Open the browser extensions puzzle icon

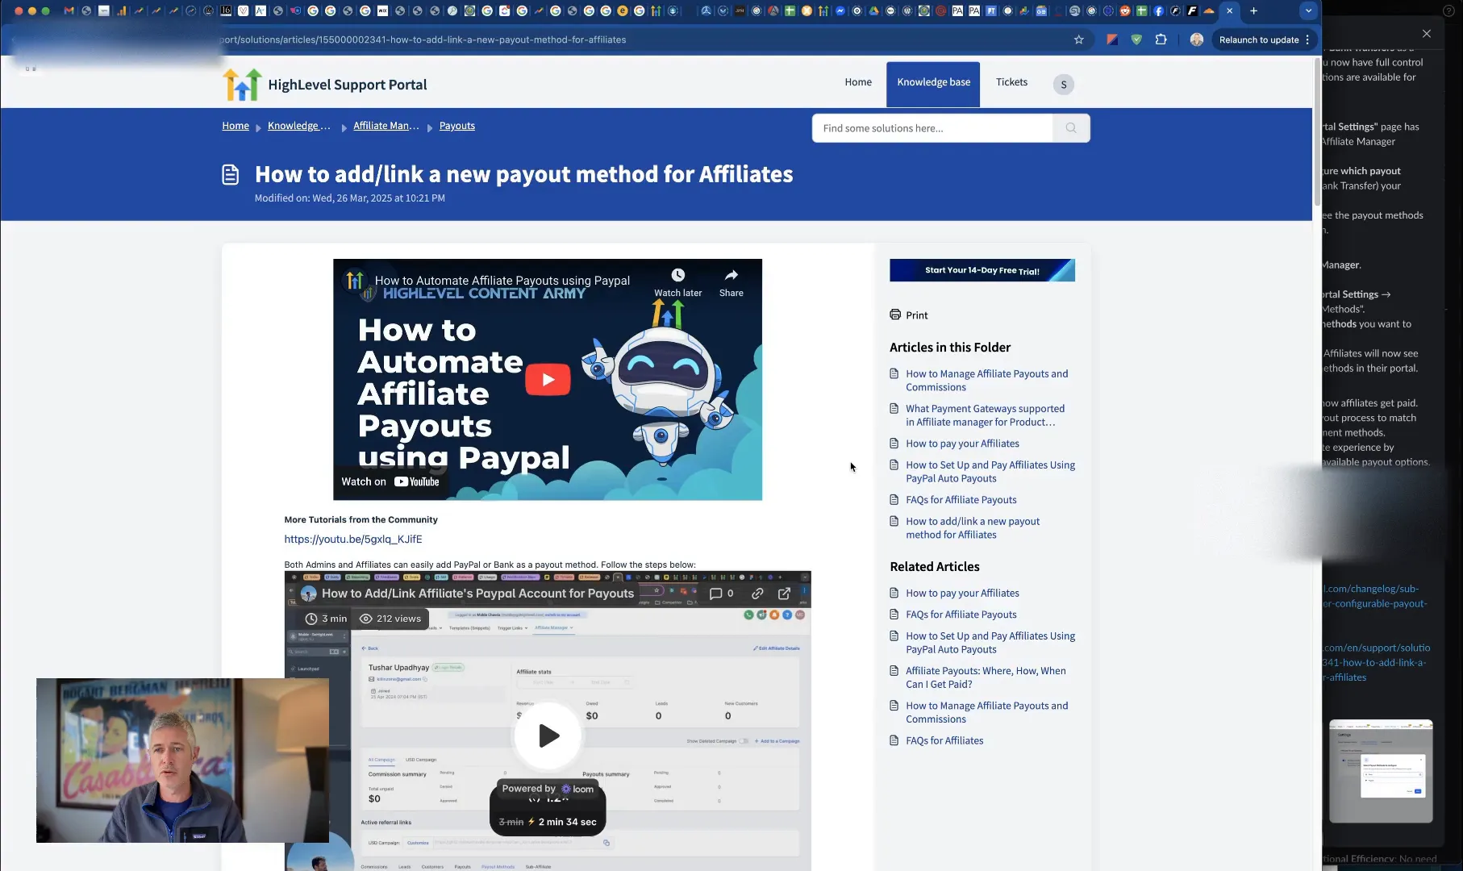[1161, 40]
